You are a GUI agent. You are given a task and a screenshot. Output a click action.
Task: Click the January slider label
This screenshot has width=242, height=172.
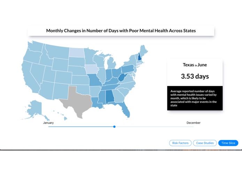[x=48, y=123]
